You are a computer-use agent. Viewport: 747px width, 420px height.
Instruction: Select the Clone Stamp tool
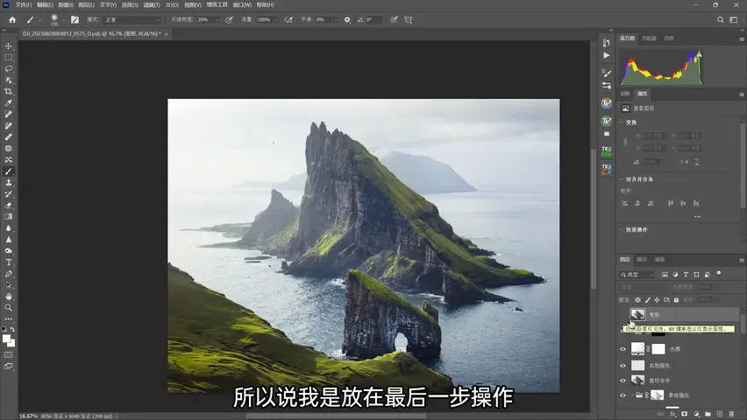[x=9, y=183]
